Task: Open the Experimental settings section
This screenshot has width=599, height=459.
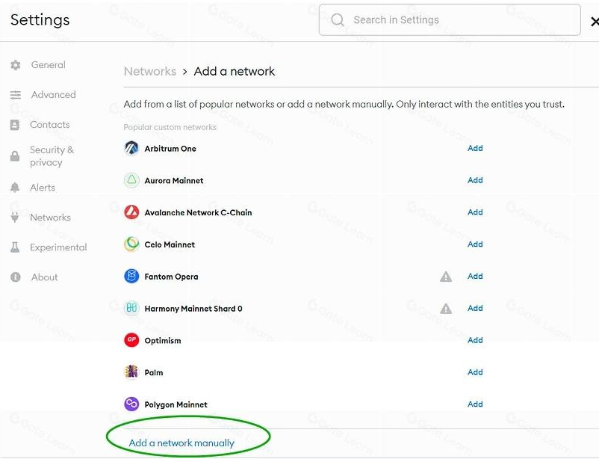Action: click(x=58, y=247)
